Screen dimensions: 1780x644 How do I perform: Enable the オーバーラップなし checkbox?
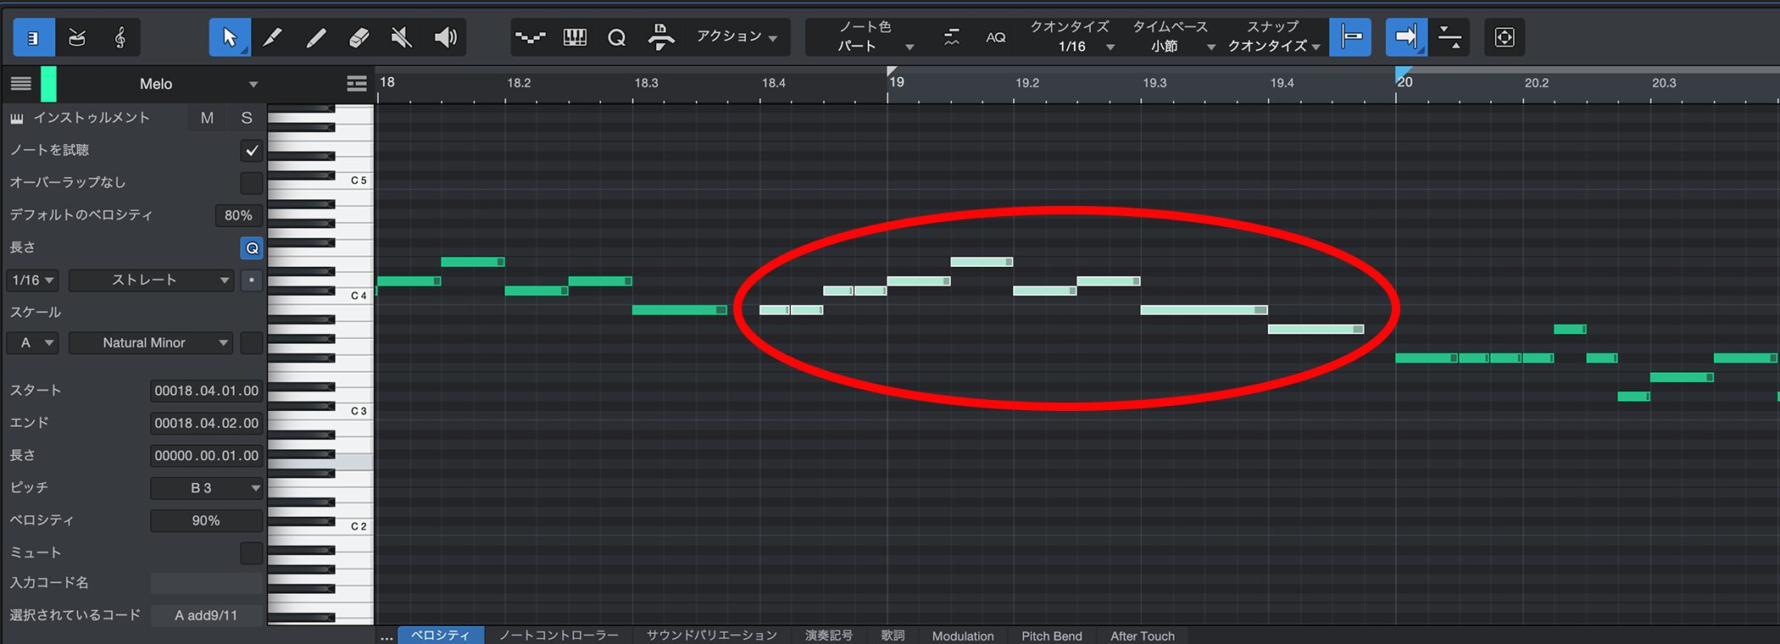(x=252, y=183)
